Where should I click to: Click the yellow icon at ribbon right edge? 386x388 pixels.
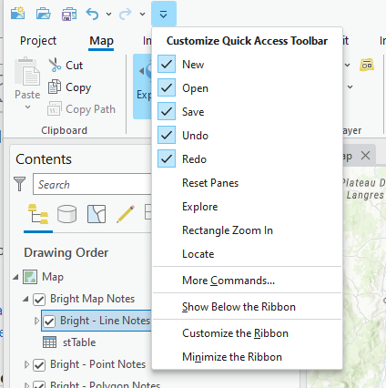click(367, 65)
